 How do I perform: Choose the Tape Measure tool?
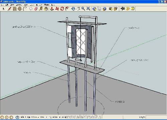tap(41, 9)
